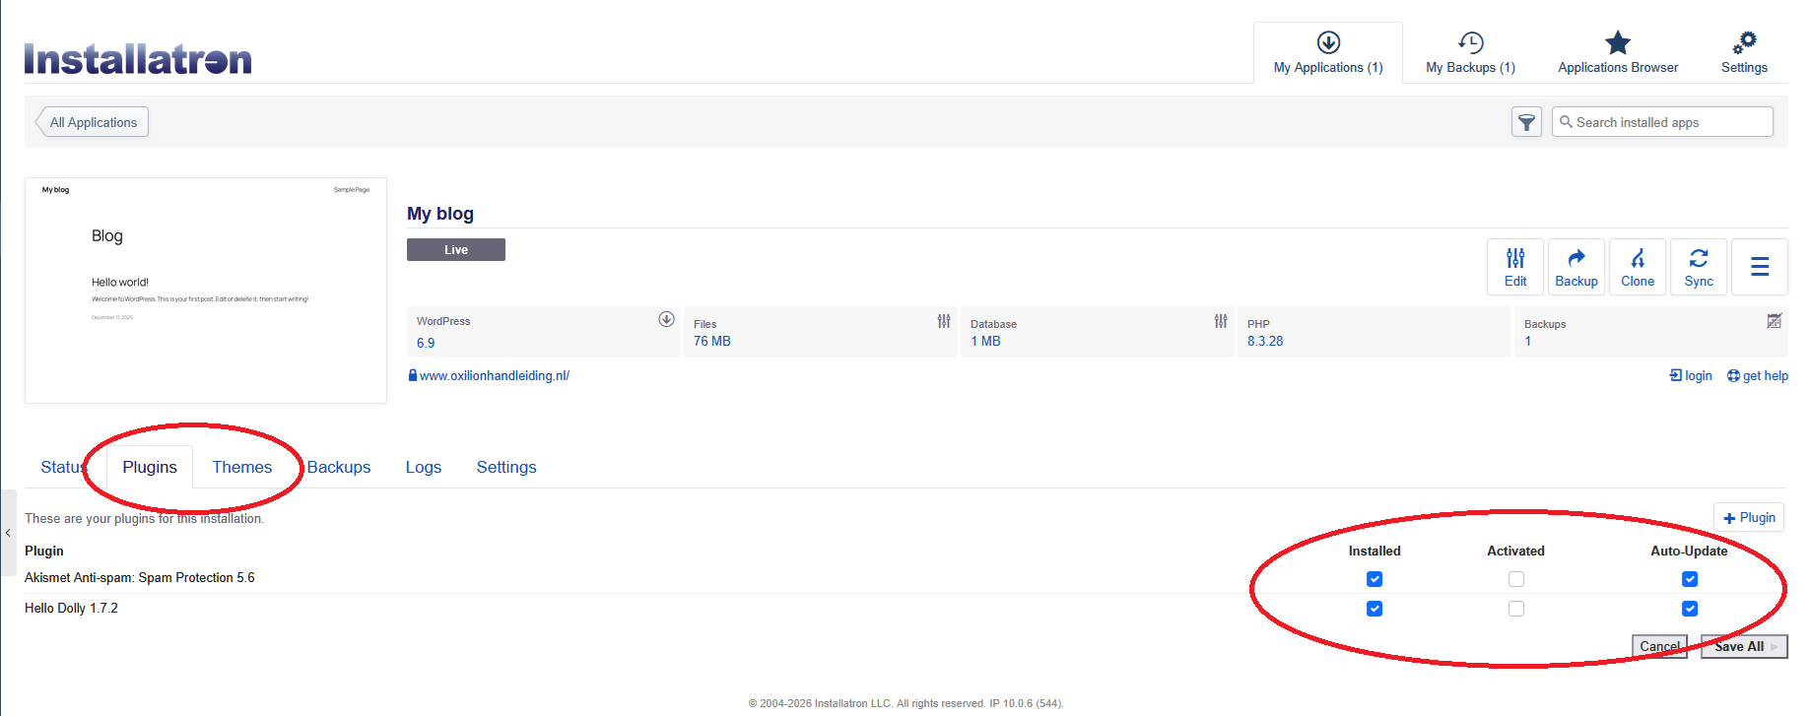Expand the collapsed left side panel arrow

pyautogui.click(x=8, y=533)
